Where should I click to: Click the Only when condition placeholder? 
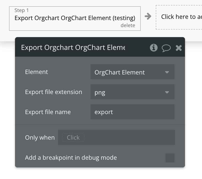(x=73, y=137)
